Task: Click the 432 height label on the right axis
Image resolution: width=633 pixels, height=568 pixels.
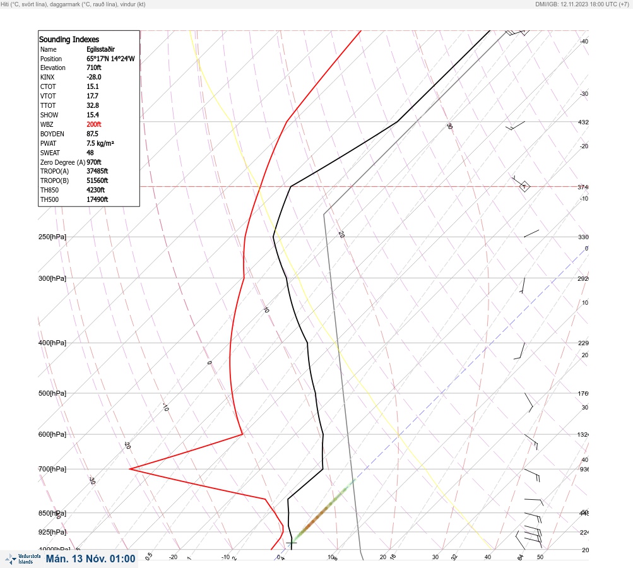Action: [x=583, y=122]
